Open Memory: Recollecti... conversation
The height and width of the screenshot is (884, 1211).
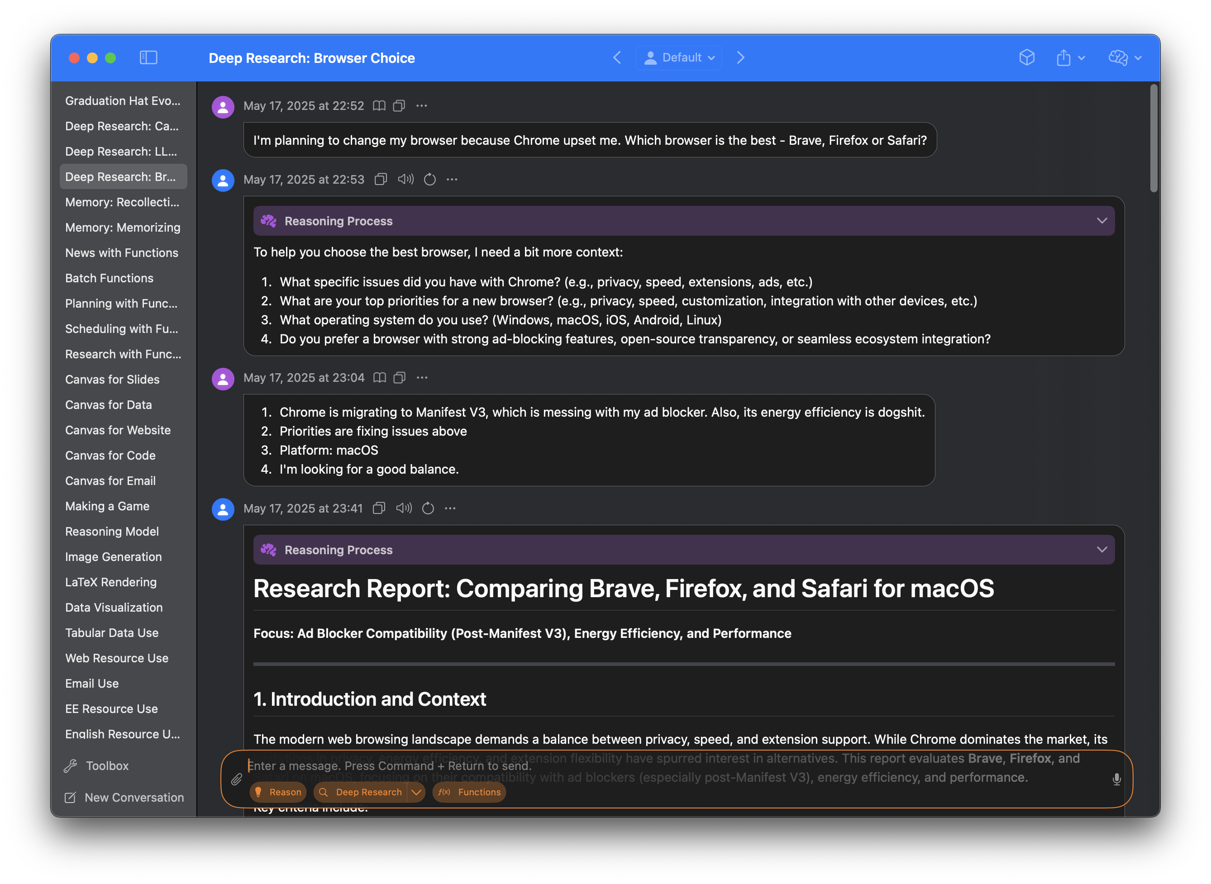point(123,202)
